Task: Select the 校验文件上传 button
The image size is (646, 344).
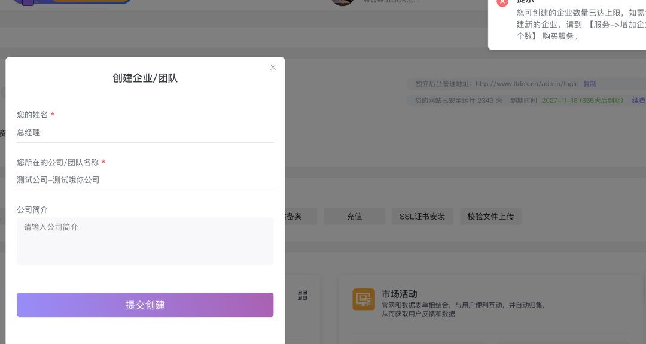Action: point(490,217)
